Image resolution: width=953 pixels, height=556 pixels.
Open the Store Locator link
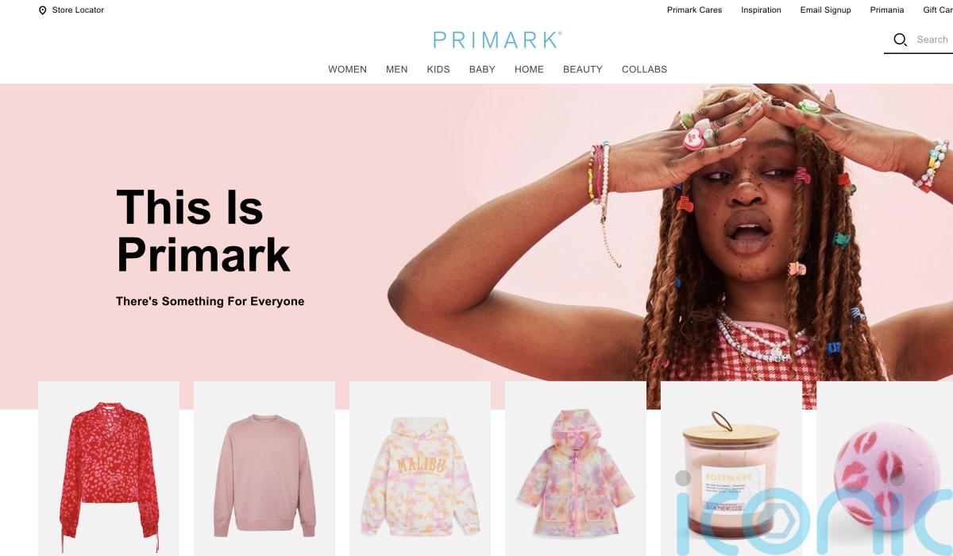click(78, 10)
